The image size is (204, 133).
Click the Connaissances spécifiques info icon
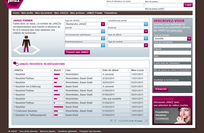click(103, 38)
